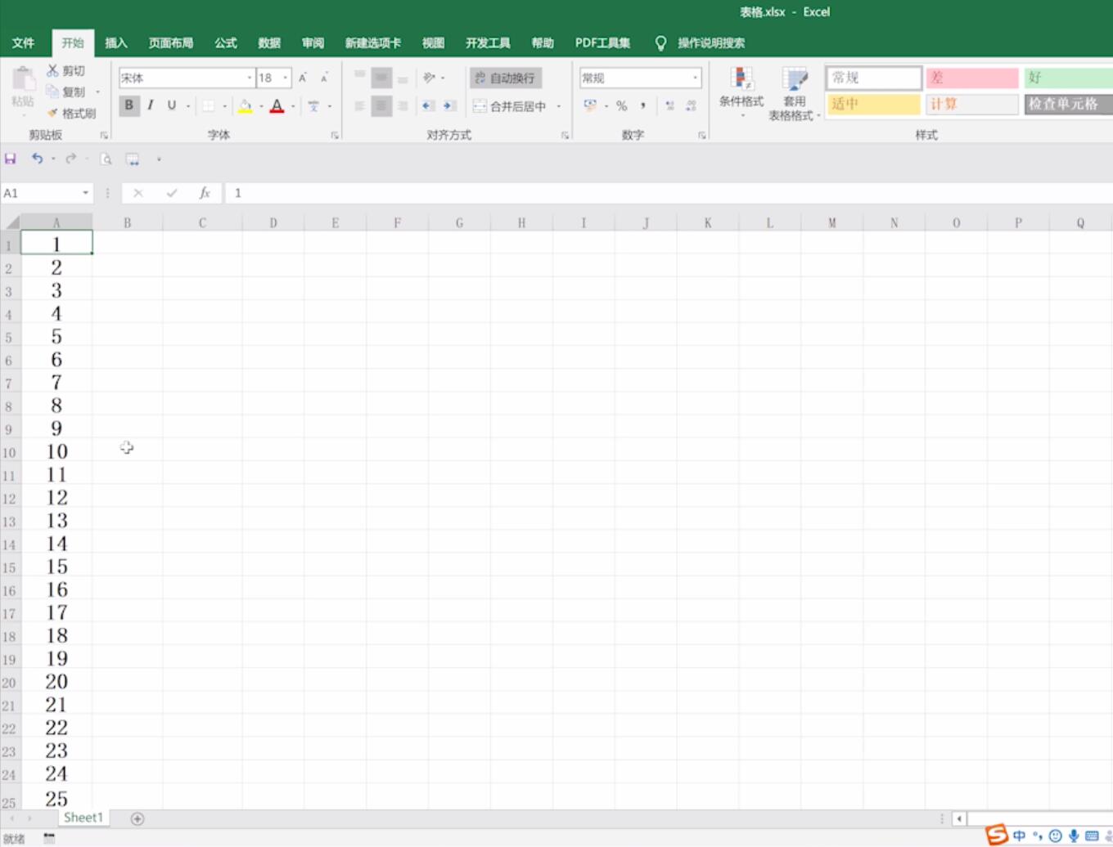This screenshot has height=847, width=1113.
Task: Click the Select All corner triangle of the grid
Action: pyautogui.click(x=11, y=222)
